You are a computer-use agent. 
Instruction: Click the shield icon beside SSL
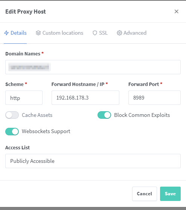pos(95,33)
